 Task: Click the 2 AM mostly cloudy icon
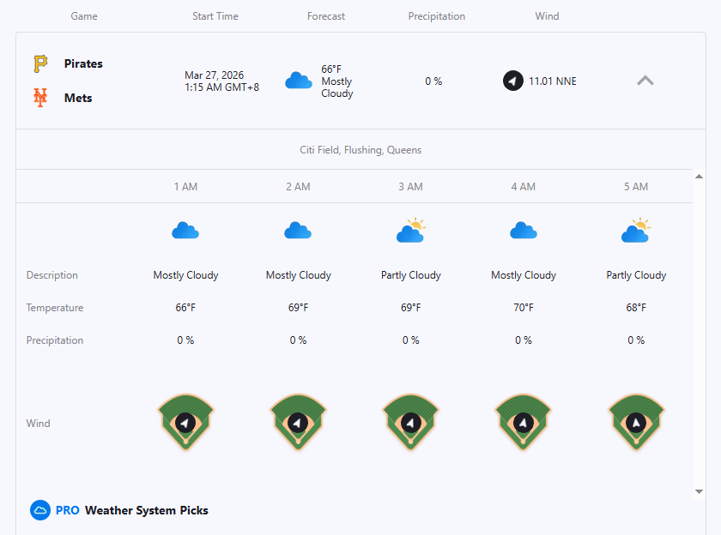pos(298,230)
